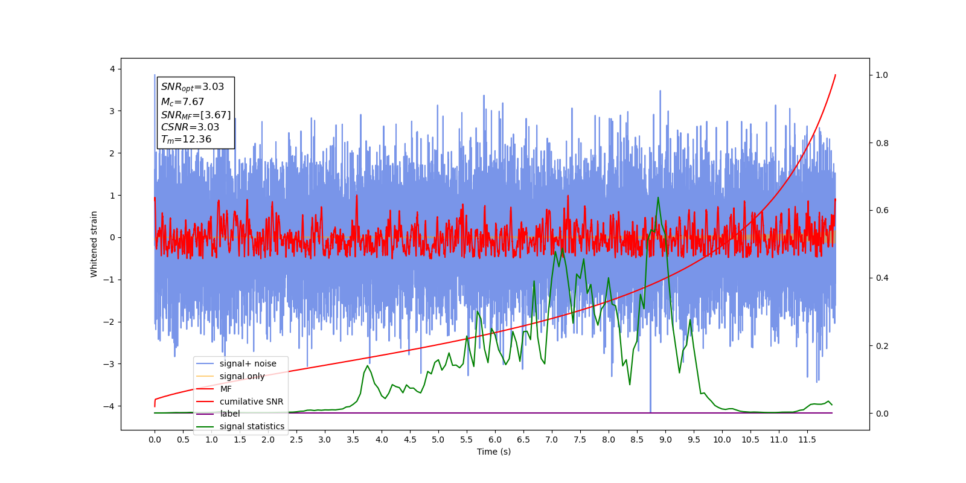Click the Tm=12.36 annotation text
The height and width of the screenshot is (483, 966).
click(186, 139)
